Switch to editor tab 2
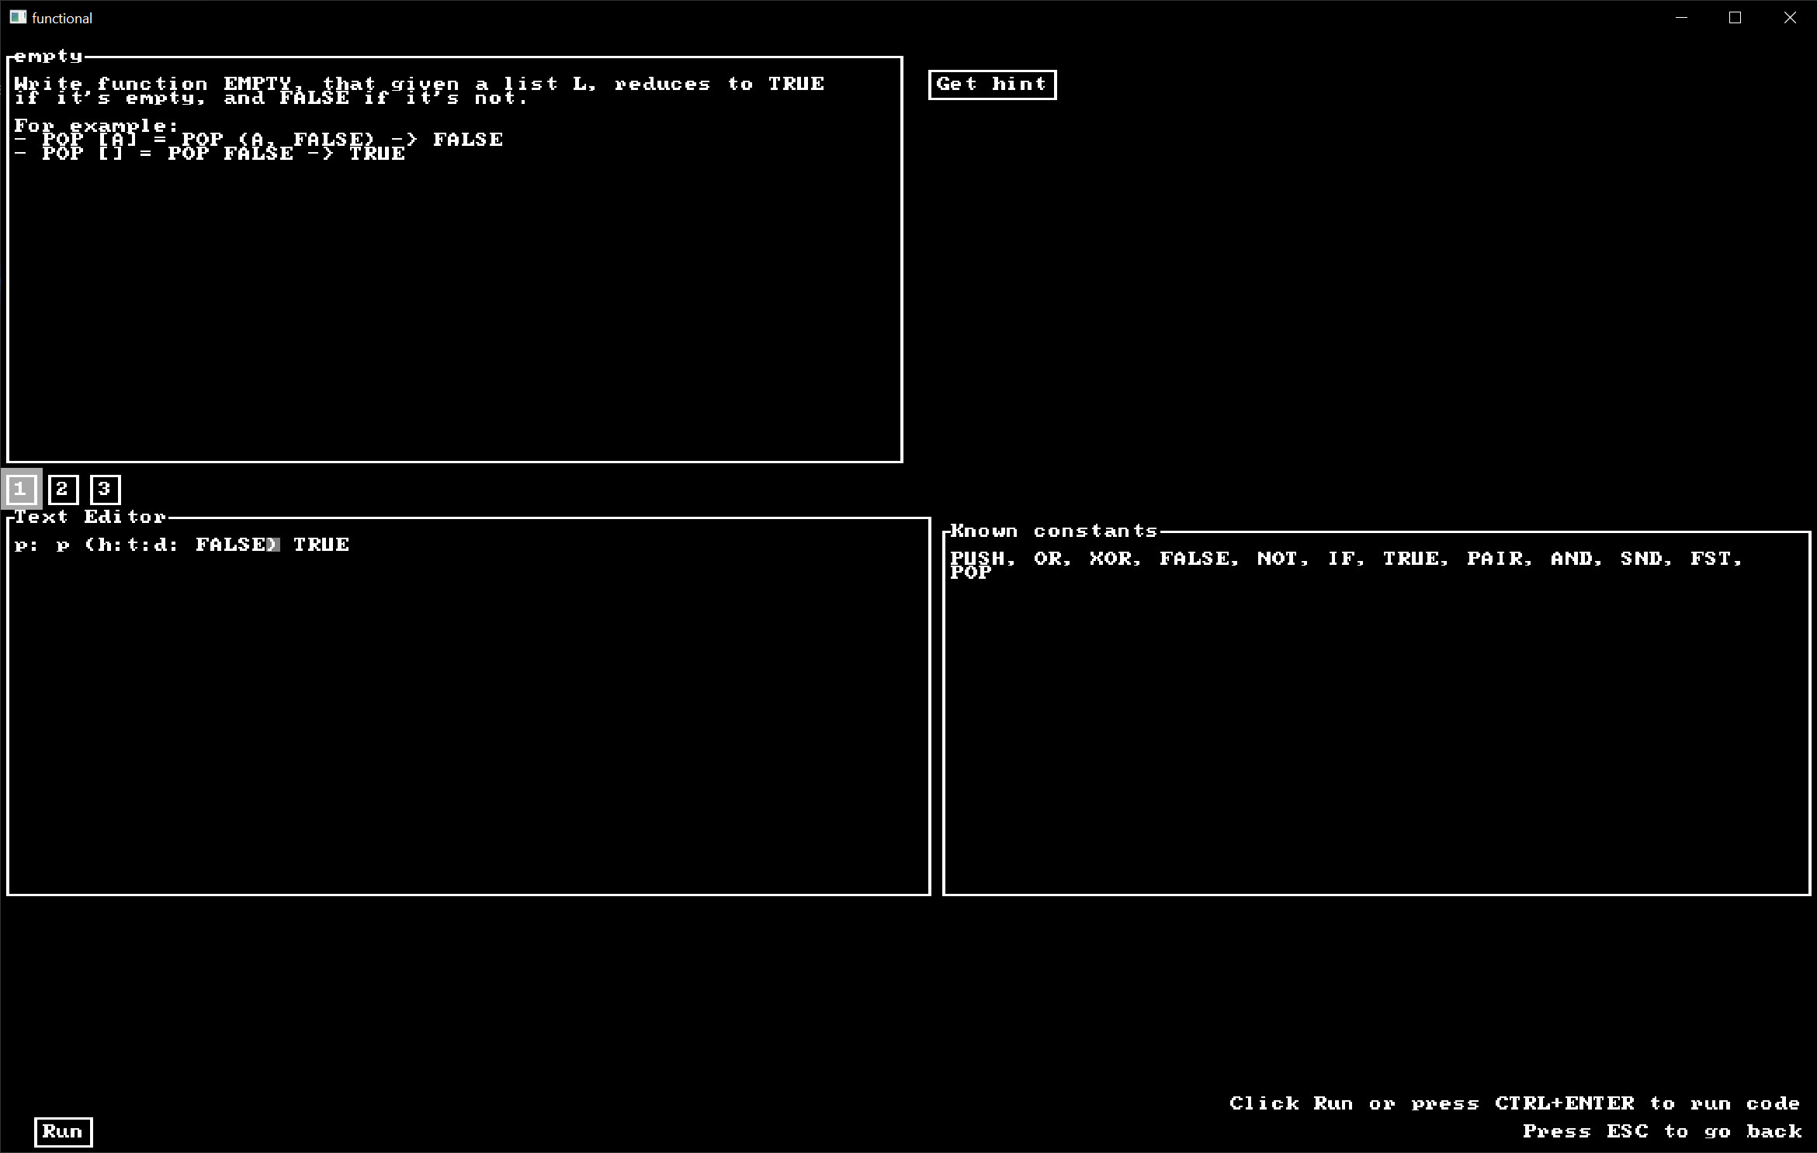 point(62,489)
